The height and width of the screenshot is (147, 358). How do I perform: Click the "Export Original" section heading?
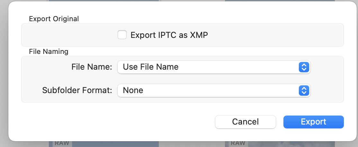click(x=54, y=19)
